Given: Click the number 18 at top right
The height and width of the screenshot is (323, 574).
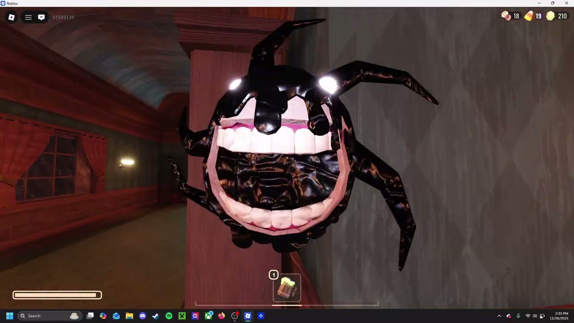Looking at the screenshot, I should tap(516, 16).
